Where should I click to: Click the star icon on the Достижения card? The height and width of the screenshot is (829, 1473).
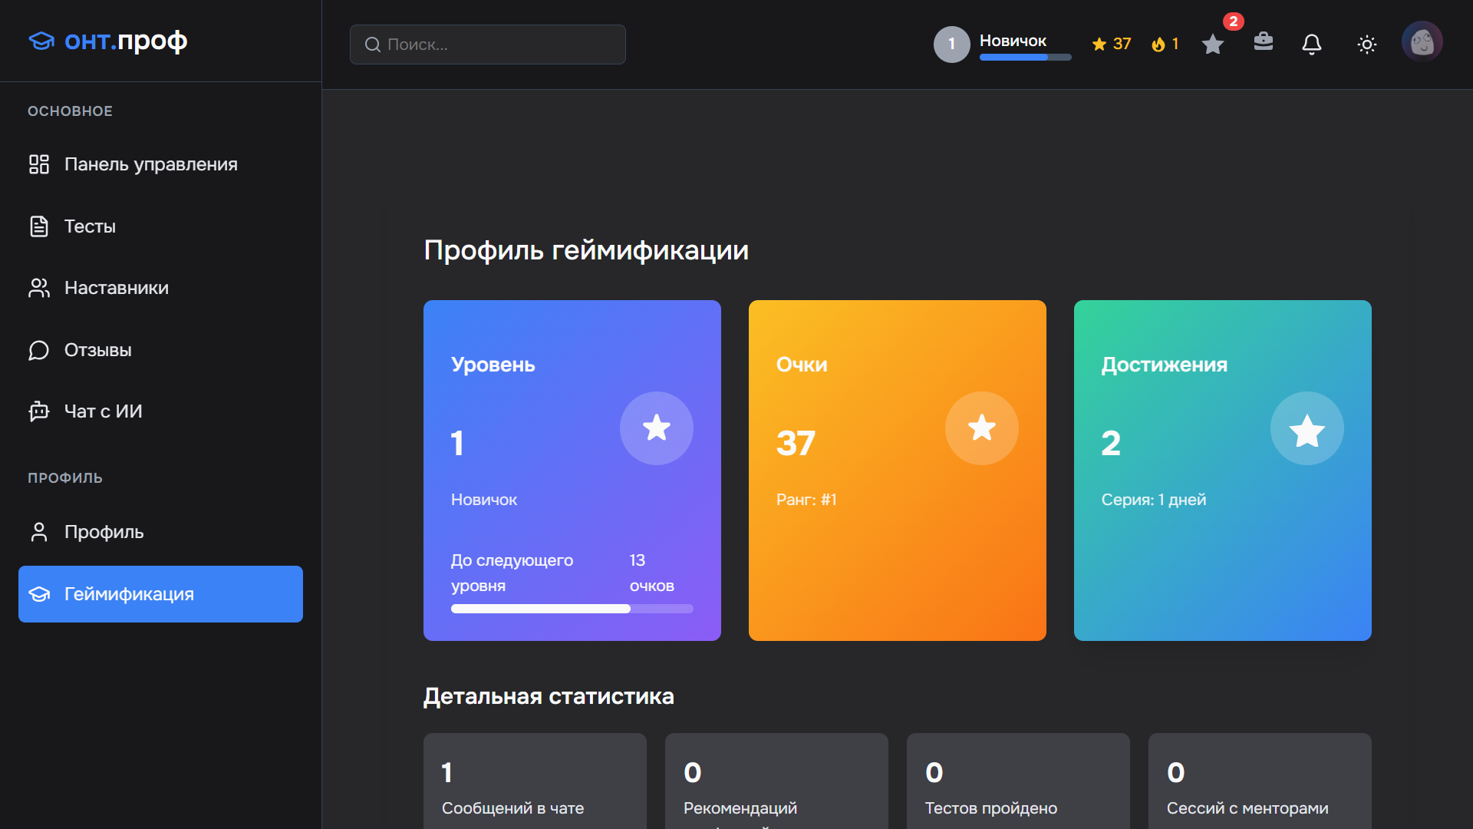pos(1307,428)
